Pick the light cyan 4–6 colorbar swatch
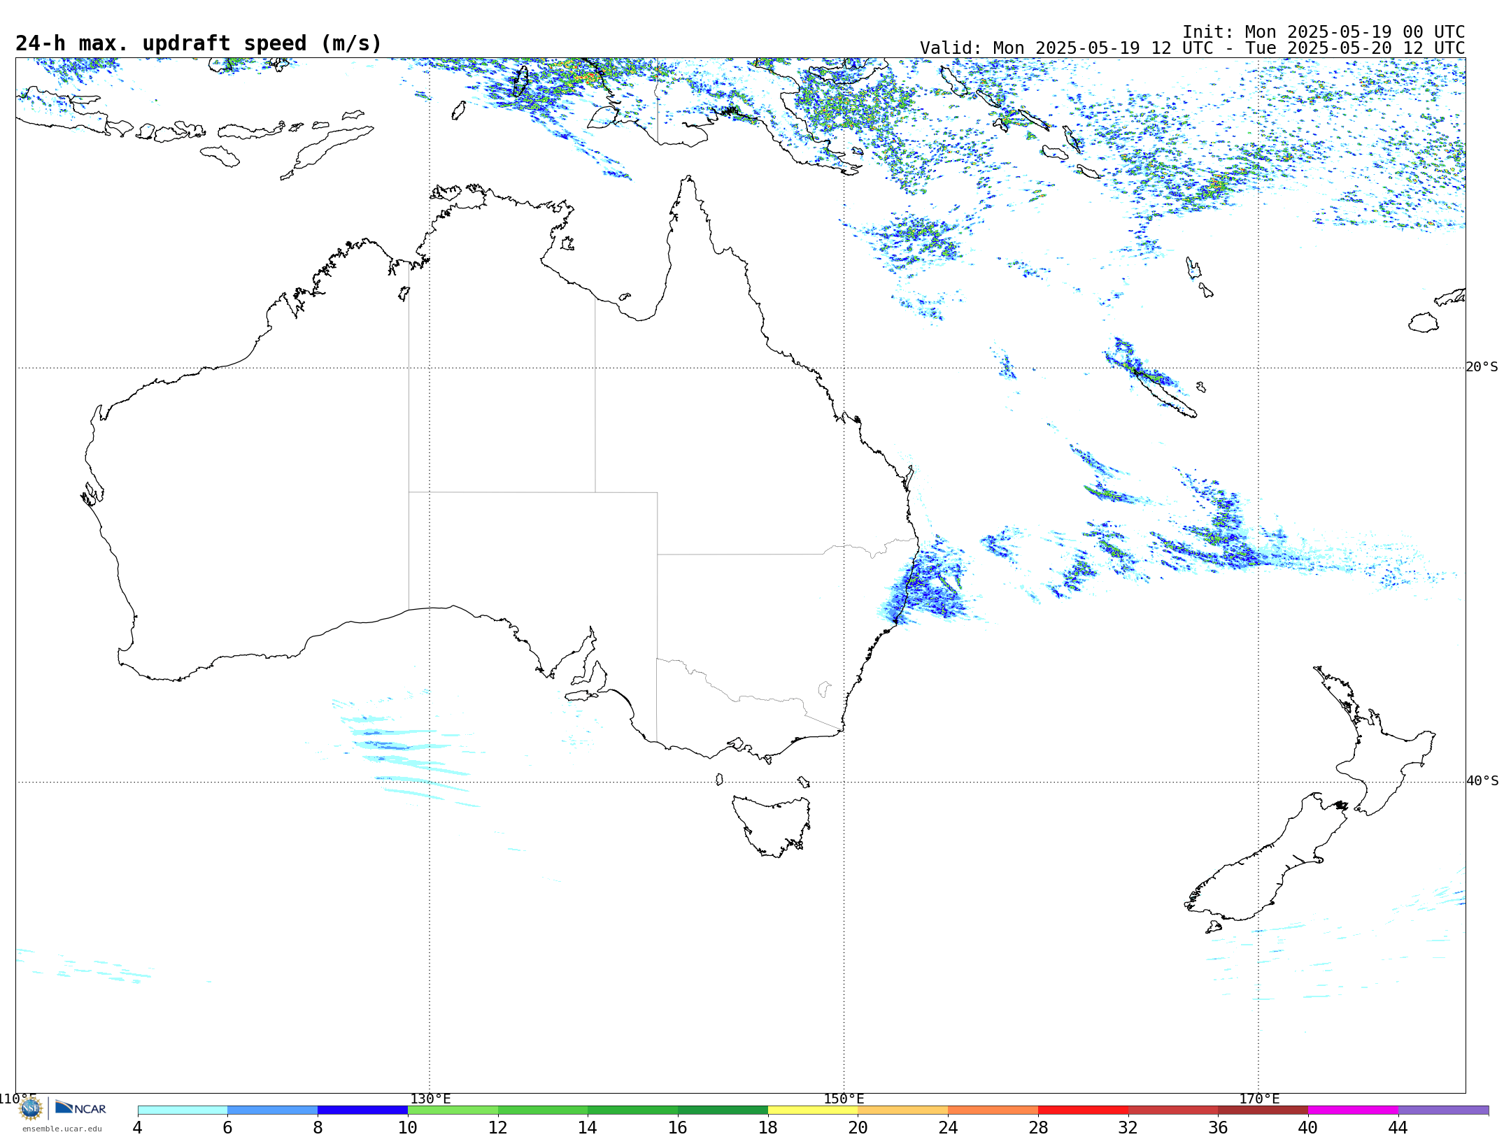The width and height of the screenshot is (1511, 1137). pyautogui.click(x=183, y=1110)
